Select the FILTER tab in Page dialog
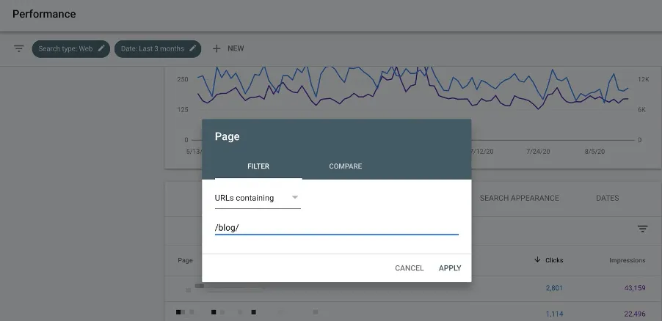 [258, 166]
